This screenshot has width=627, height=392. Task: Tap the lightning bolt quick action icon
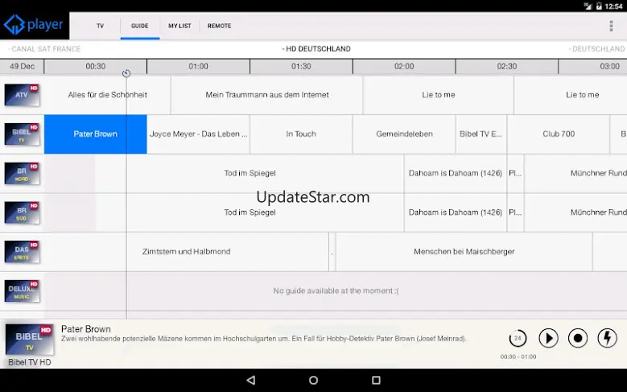tap(608, 338)
